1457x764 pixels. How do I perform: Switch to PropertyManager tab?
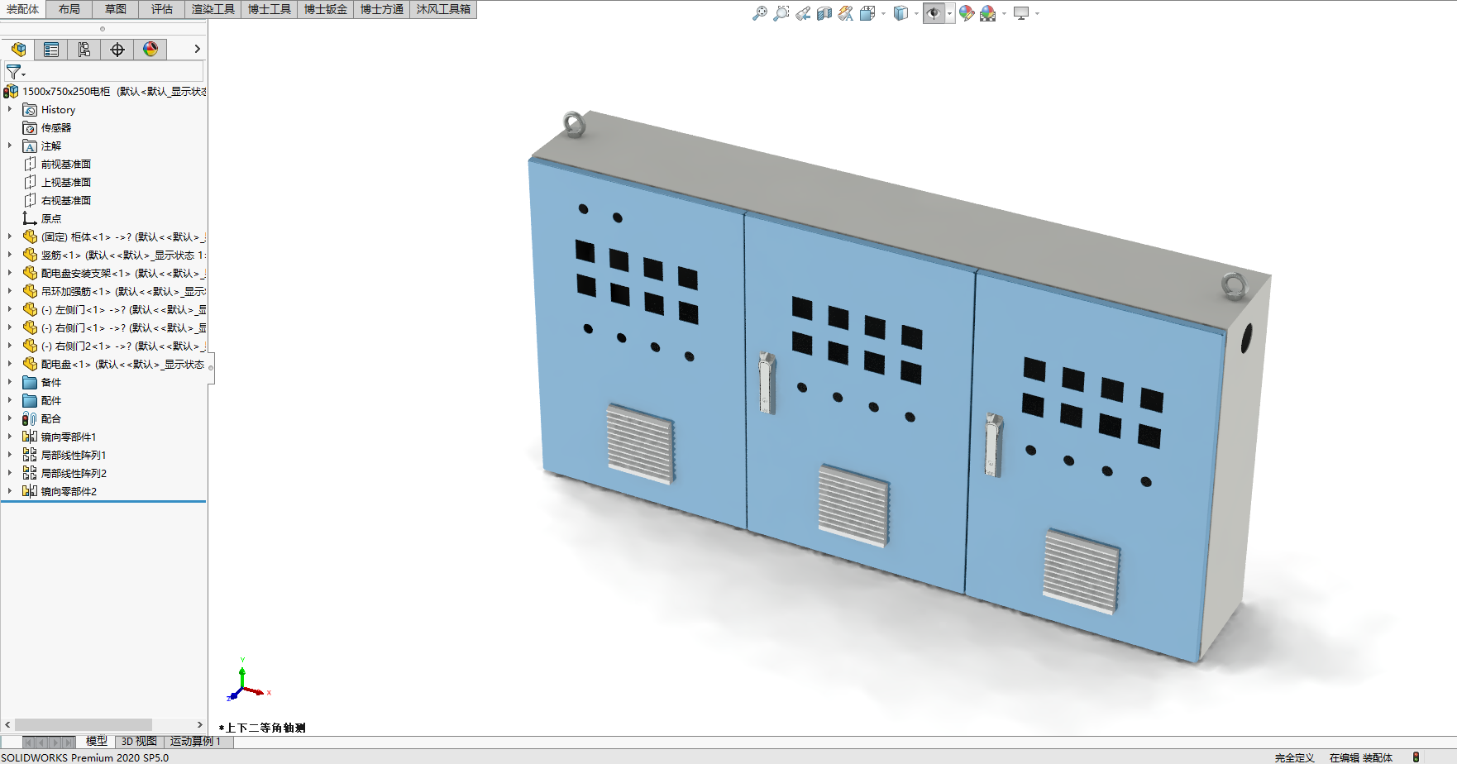[x=51, y=50]
